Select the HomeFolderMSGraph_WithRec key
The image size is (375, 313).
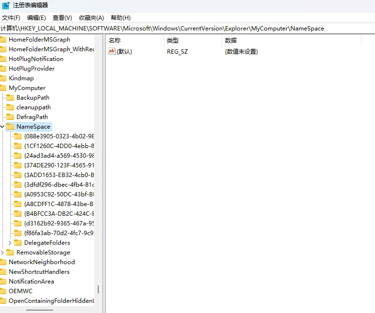(x=51, y=49)
